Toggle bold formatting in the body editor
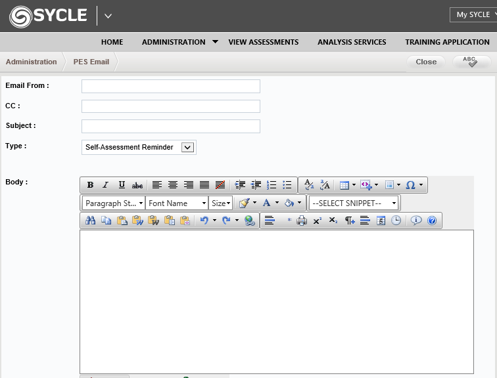 point(90,186)
